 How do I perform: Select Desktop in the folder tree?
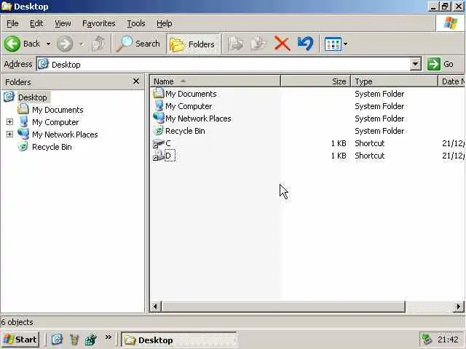[32, 97]
